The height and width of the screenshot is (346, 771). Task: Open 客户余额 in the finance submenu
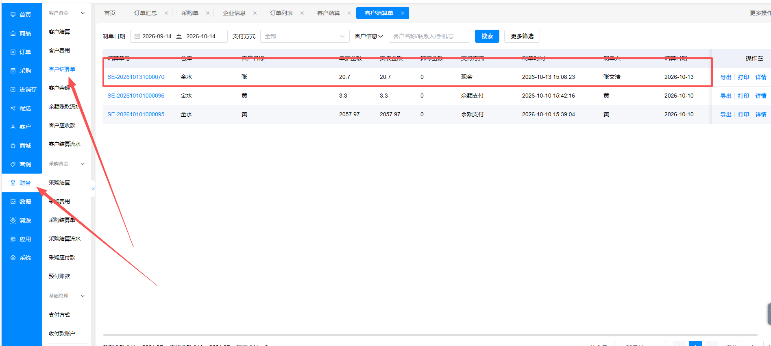(59, 88)
